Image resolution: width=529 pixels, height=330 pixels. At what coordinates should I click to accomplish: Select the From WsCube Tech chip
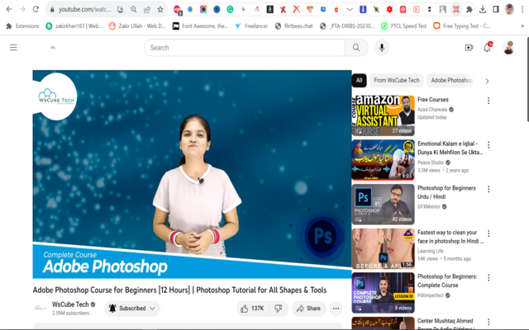pos(397,81)
